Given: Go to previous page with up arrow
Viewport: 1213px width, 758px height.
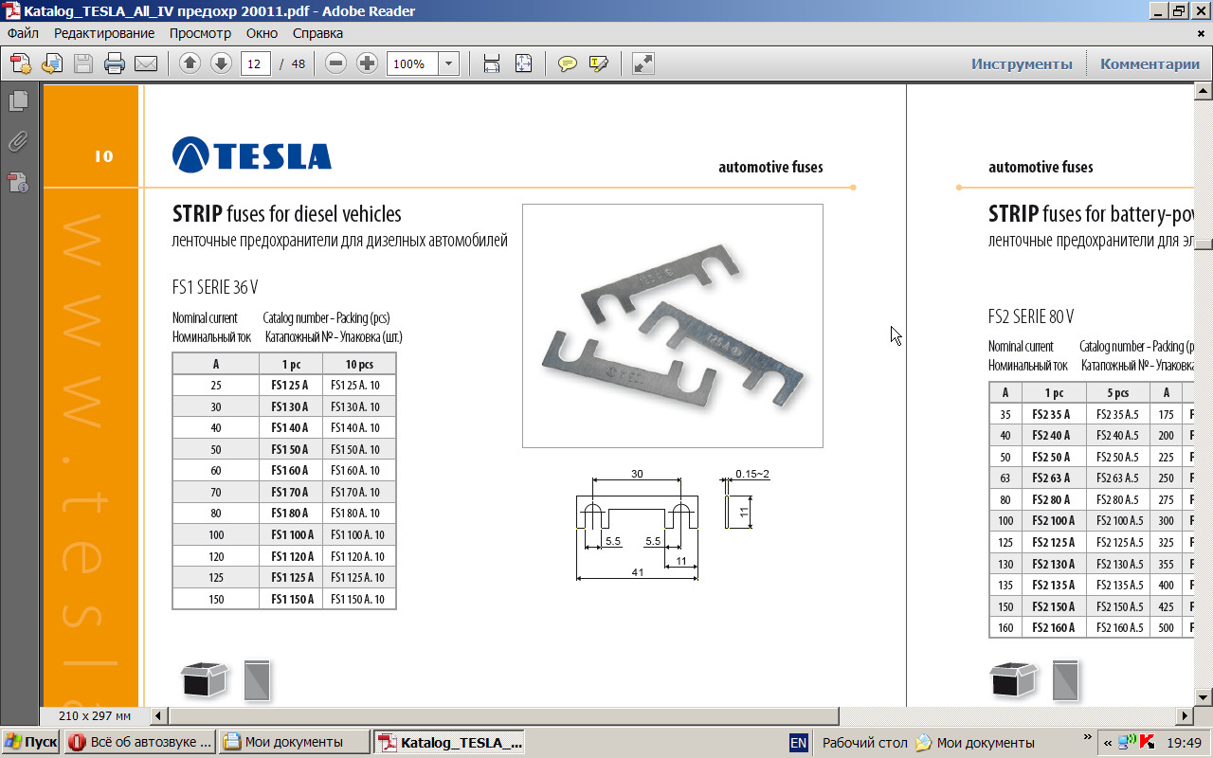Looking at the screenshot, I should 190,64.
